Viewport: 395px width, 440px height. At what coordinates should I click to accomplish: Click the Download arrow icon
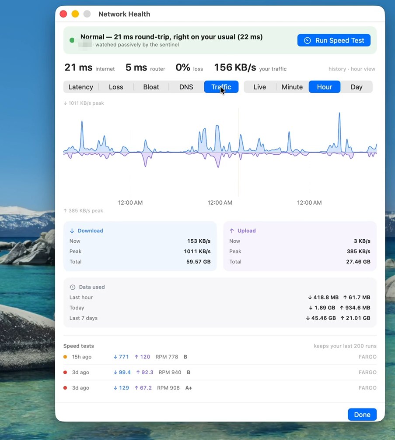coord(72,231)
